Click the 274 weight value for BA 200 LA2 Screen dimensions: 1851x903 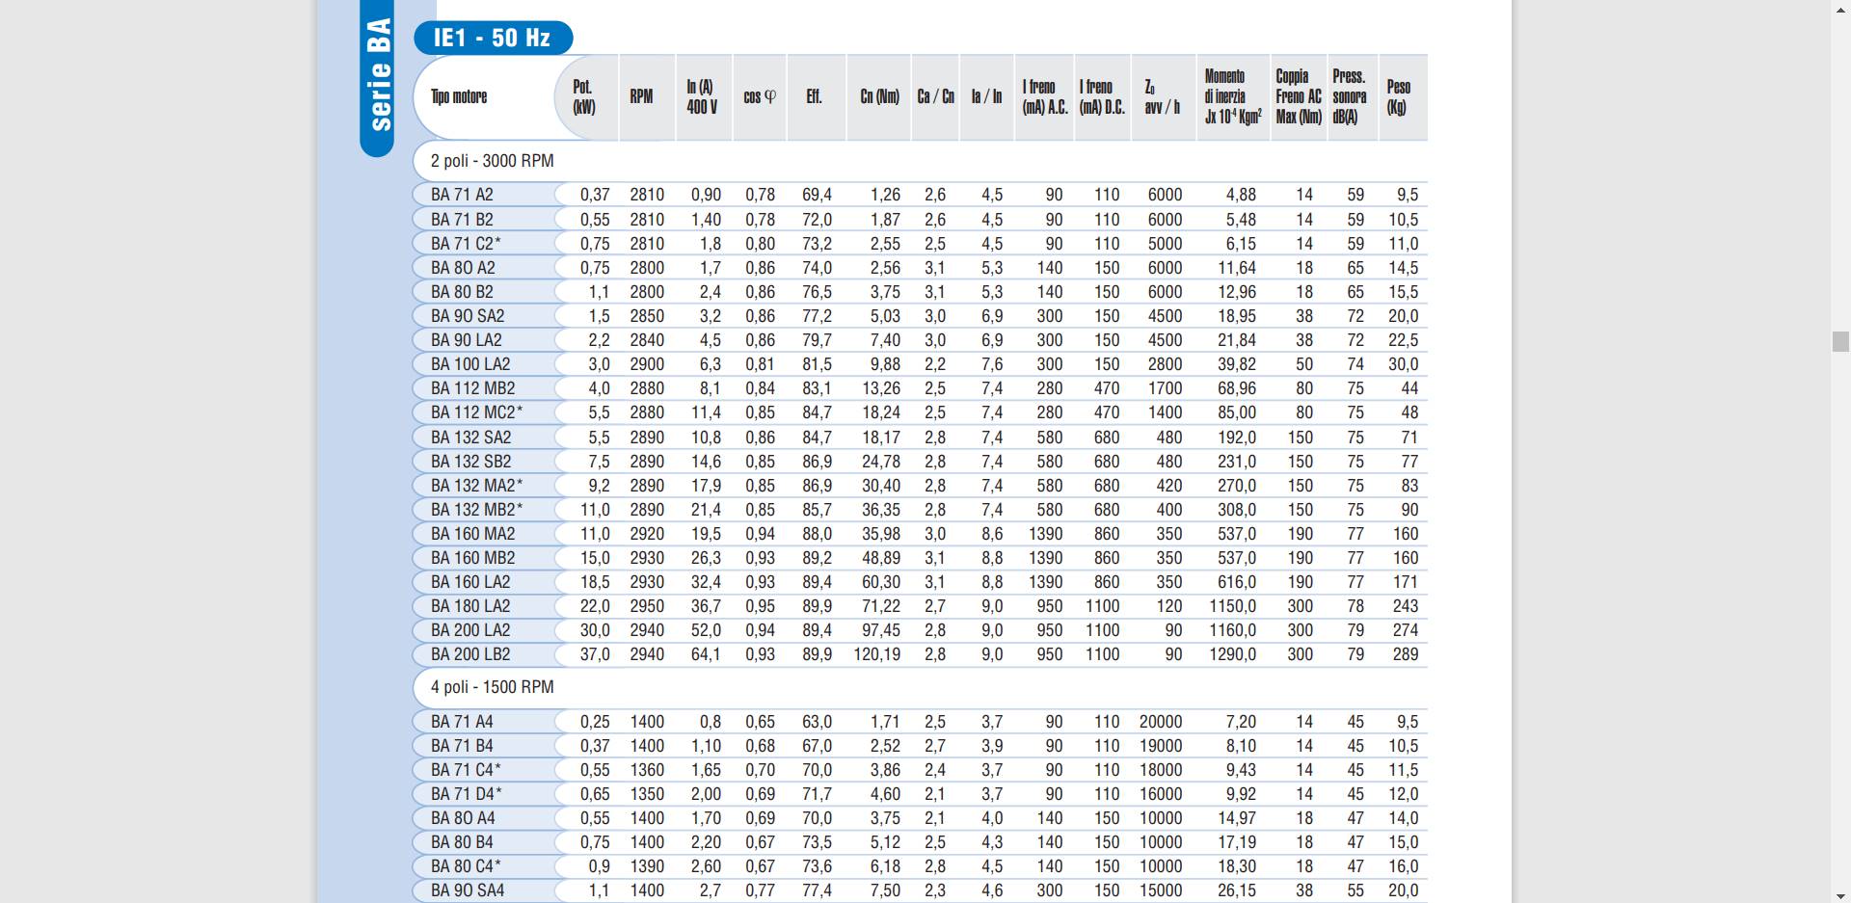pos(1406,630)
